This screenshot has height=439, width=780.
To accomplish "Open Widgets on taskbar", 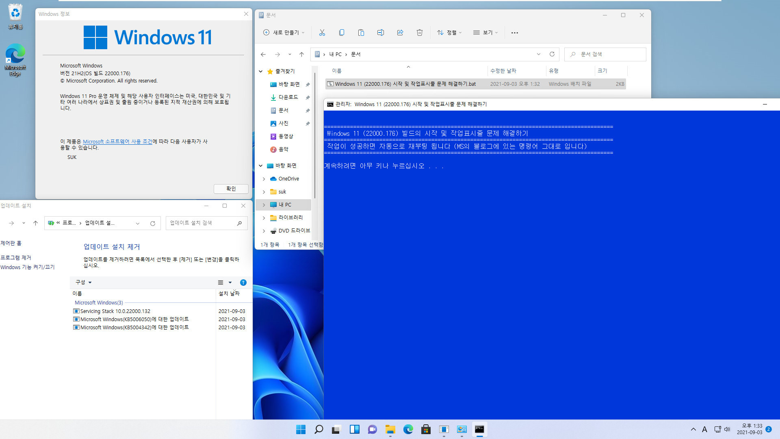I will [x=355, y=429].
